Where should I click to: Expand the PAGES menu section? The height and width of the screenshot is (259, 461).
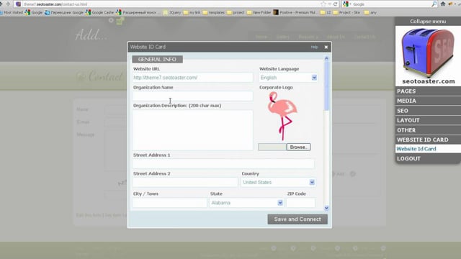point(428,91)
